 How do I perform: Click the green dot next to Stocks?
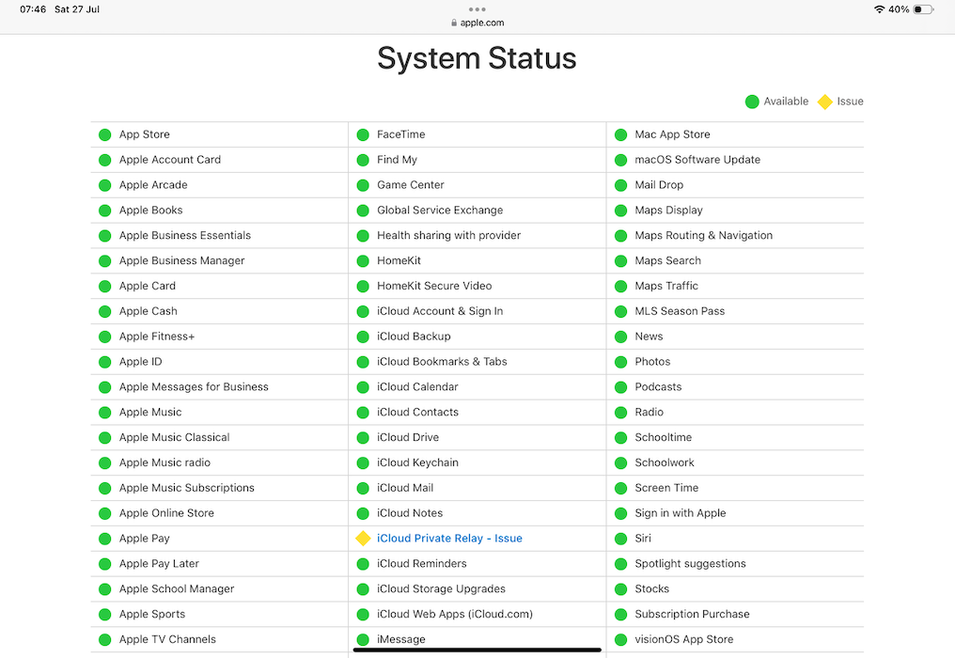click(x=620, y=589)
